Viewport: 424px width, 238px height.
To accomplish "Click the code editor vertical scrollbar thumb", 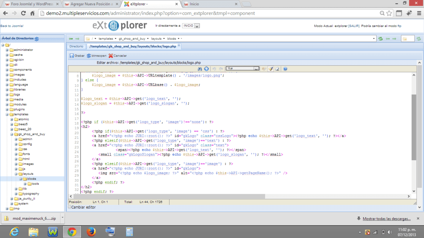I will tap(414, 127).
